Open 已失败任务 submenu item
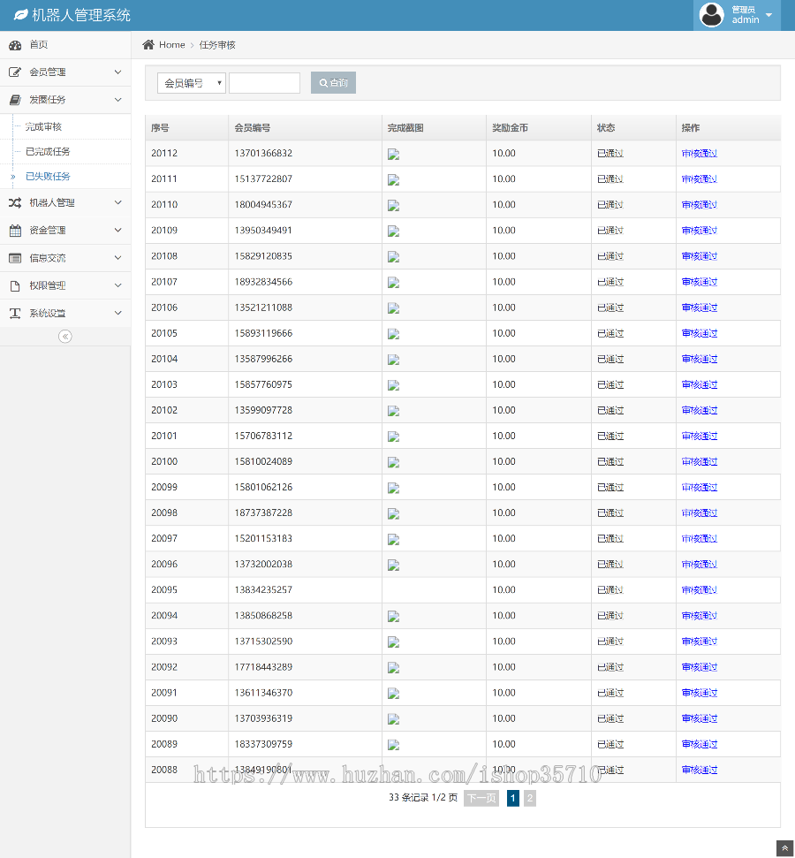 [48, 176]
